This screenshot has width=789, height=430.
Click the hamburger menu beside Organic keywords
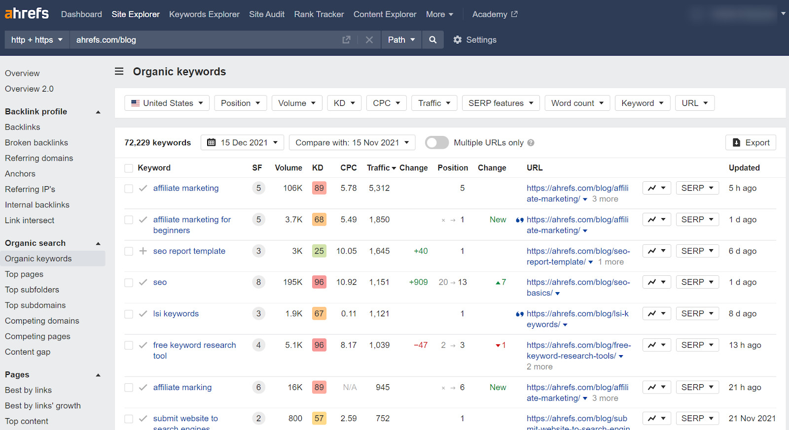click(119, 71)
